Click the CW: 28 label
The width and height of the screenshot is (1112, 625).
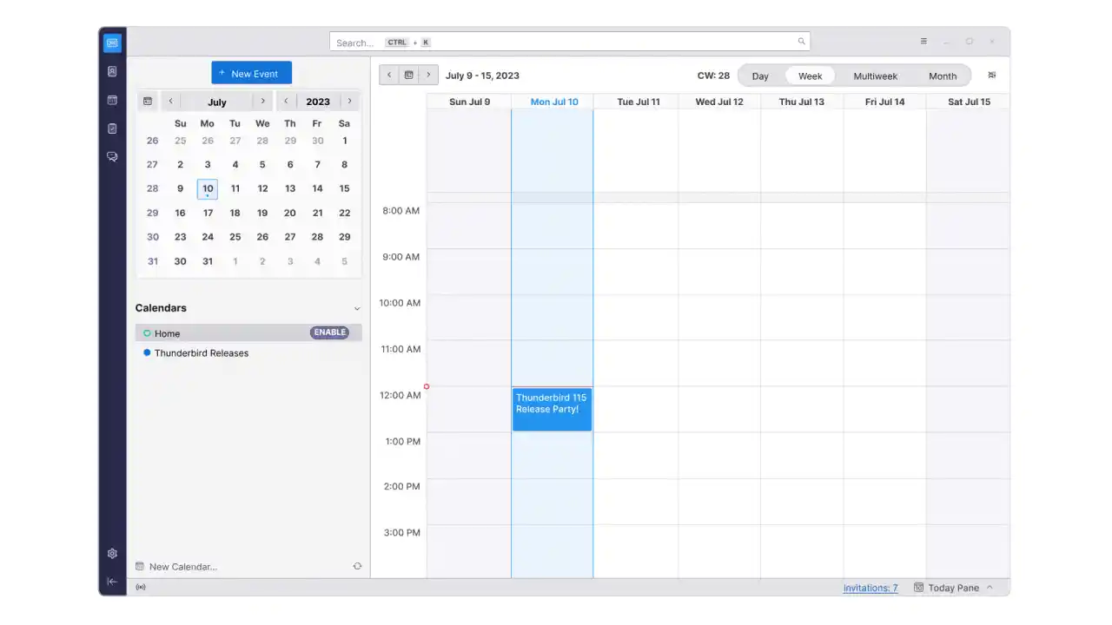click(x=713, y=76)
